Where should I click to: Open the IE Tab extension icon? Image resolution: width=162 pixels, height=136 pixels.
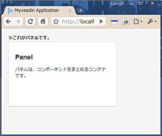(x=126, y=22)
